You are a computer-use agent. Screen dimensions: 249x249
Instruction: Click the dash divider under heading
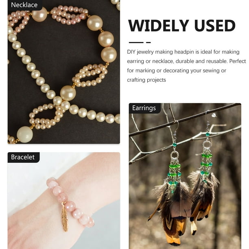[x=140, y=42]
